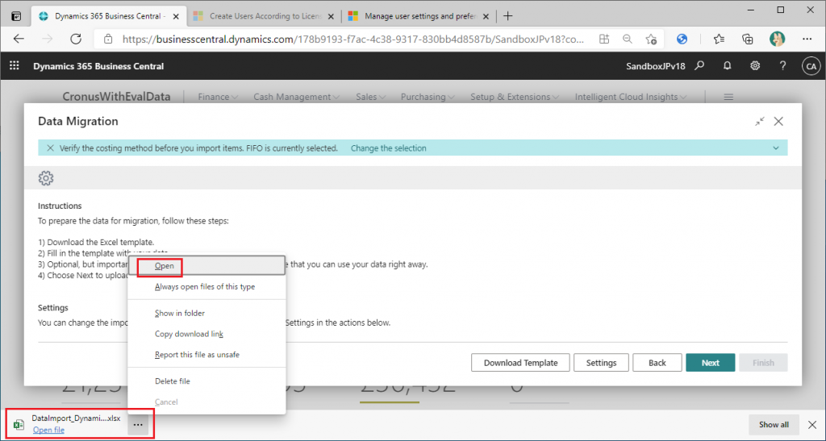This screenshot has height=441, width=826.
Task: Open the browser Favorites list
Action: click(719, 39)
